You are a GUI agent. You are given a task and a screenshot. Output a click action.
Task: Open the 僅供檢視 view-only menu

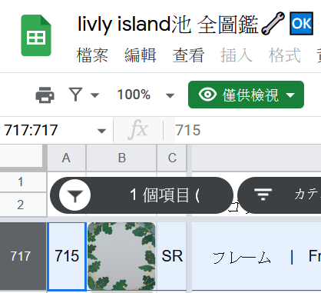(x=246, y=95)
